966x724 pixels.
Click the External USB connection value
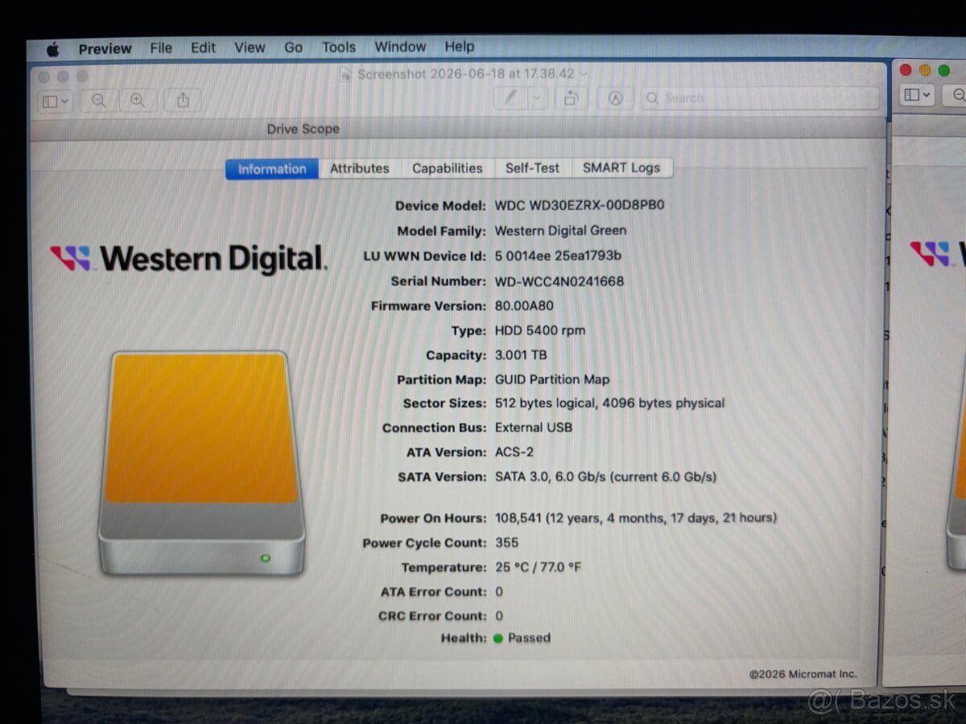[x=534, y=427]
